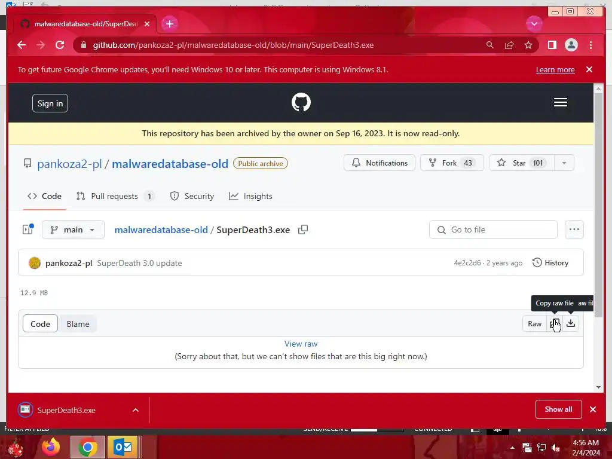Click the share page icon in address bar
Viewport: 612px width, 459px height.
click(x=509, y=45)
